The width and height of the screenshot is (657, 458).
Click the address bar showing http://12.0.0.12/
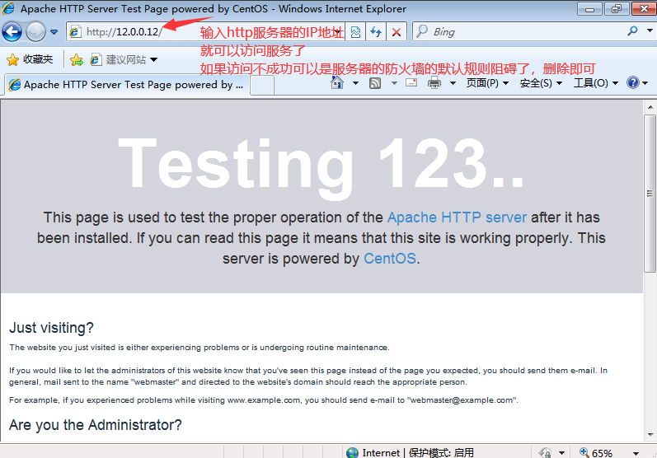click(x=205, y=32)
